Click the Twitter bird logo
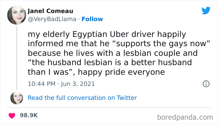 pos(206,11)
